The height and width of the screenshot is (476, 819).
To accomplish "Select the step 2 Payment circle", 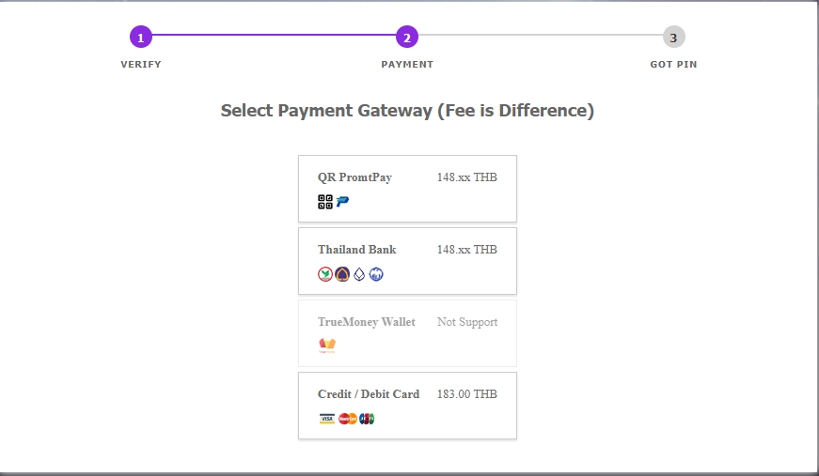I will (x=407, y=37).
